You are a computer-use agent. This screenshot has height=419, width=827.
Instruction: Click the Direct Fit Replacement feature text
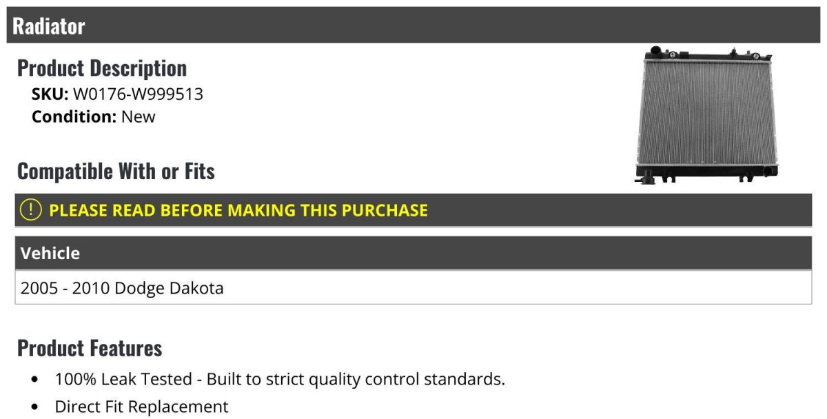point(141,407)
